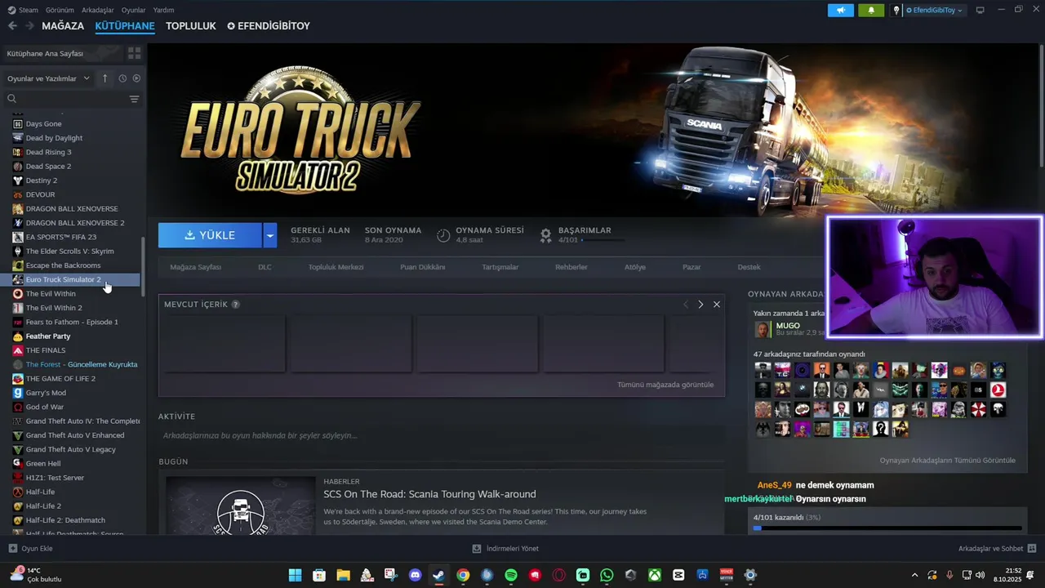Open the Yardım menu
This screenshot has width=1045, height=588.
(163, 10)
